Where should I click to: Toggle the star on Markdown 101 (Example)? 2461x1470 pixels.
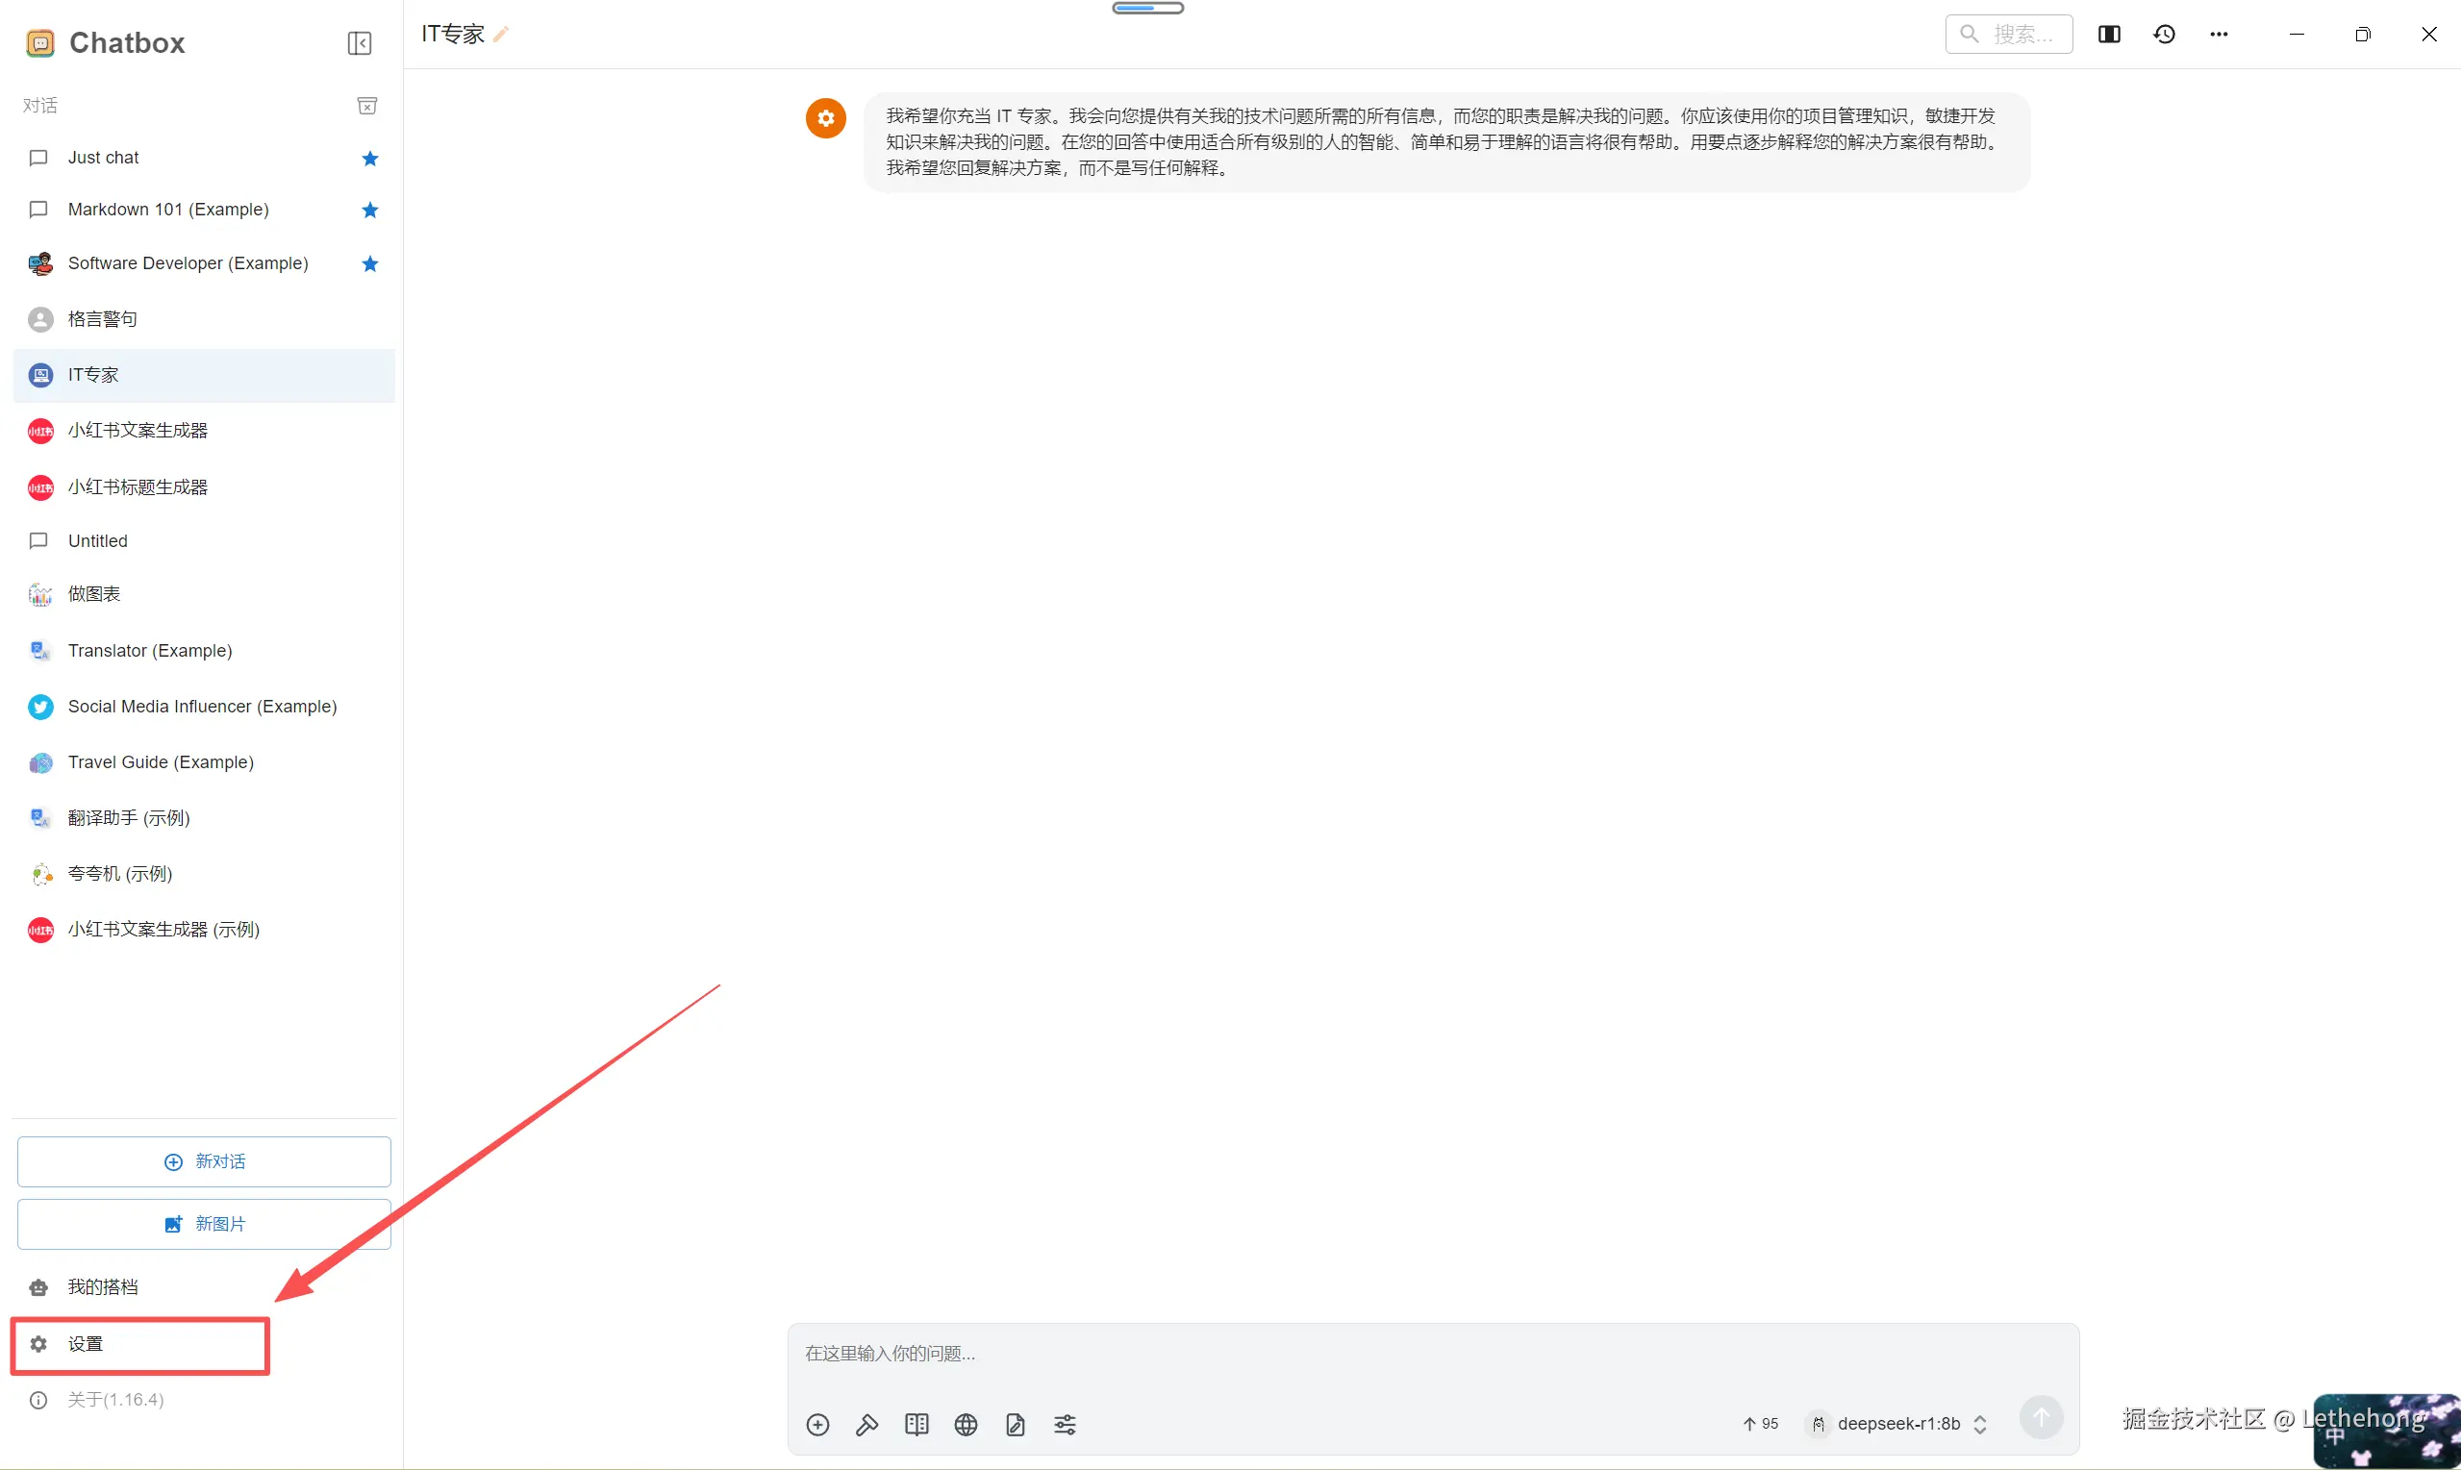click(x=369, y=210)
